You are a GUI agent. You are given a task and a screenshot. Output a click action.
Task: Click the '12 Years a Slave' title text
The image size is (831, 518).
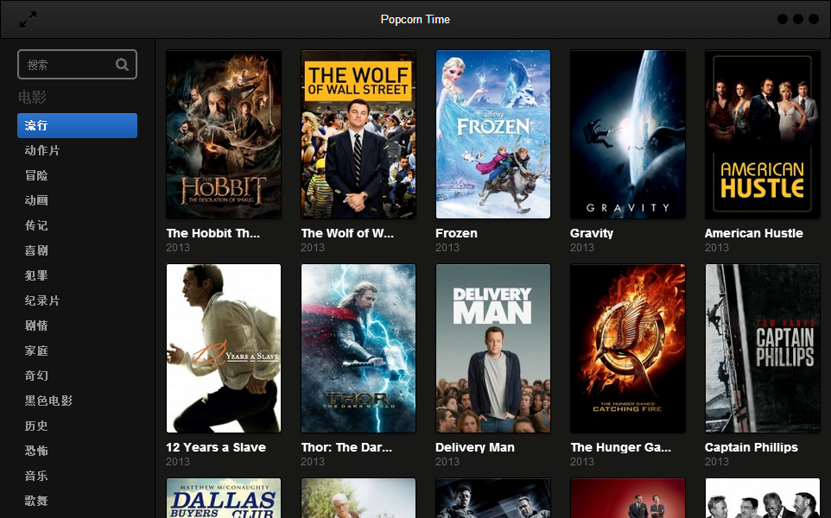pyautogui.click(x=216, y=447)
